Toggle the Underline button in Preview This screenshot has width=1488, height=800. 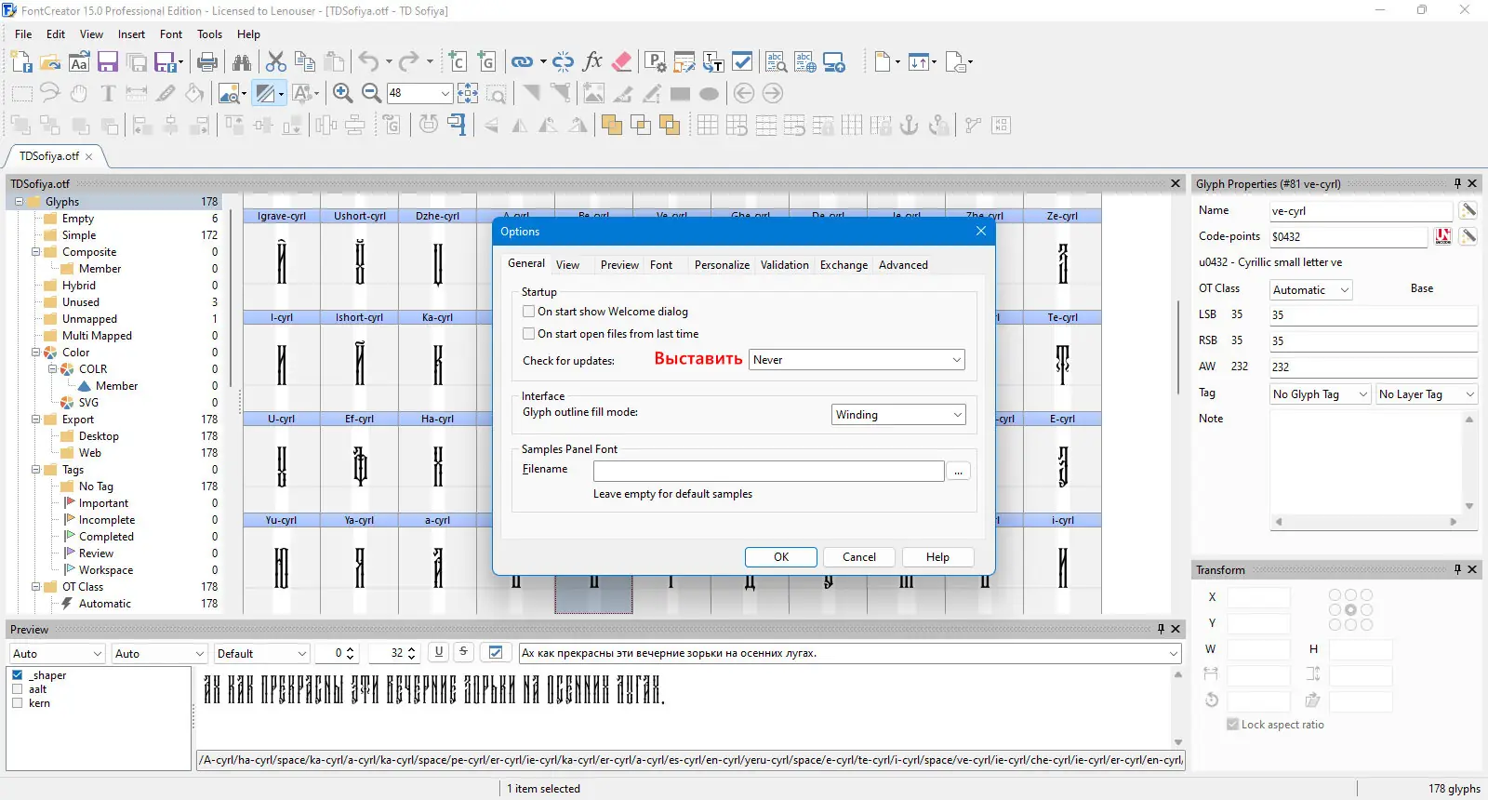coord(439,652)
